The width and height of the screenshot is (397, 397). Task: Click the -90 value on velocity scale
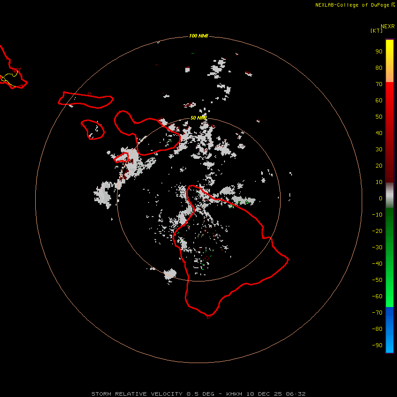pyautogui.click(x=377, y=345)
